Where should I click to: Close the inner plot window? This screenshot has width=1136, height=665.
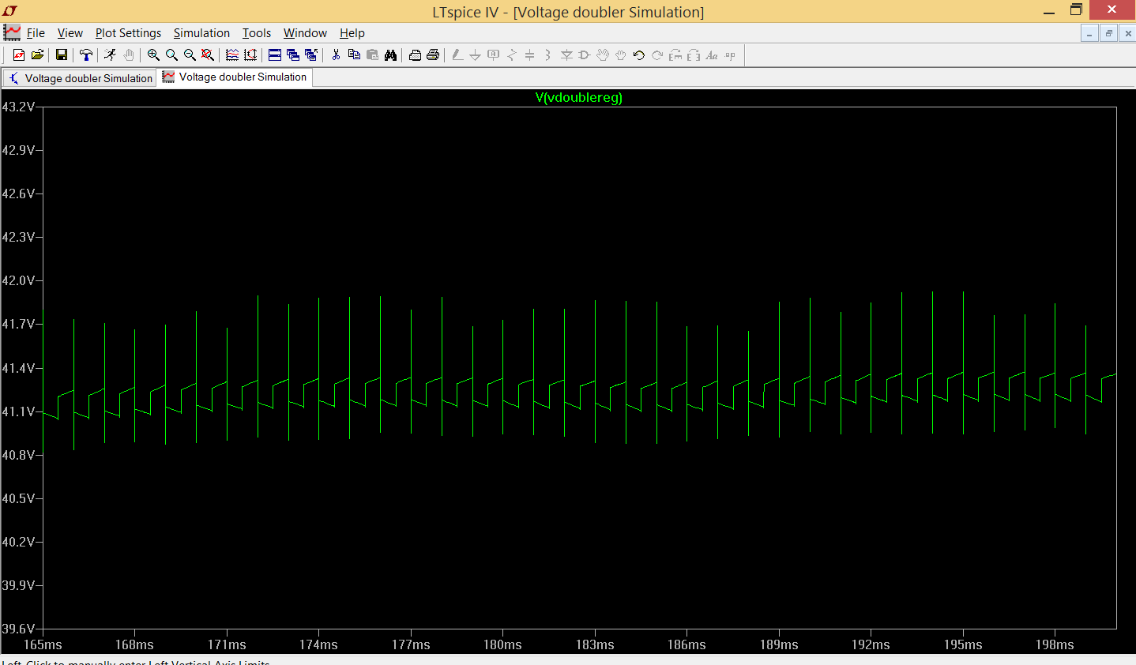click(1128, 33)
